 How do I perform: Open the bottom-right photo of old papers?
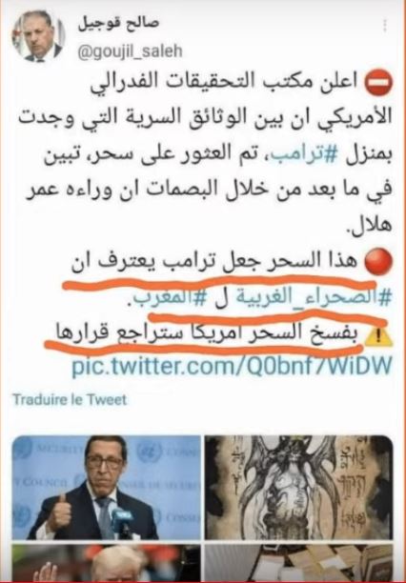(x=299, y=563)
